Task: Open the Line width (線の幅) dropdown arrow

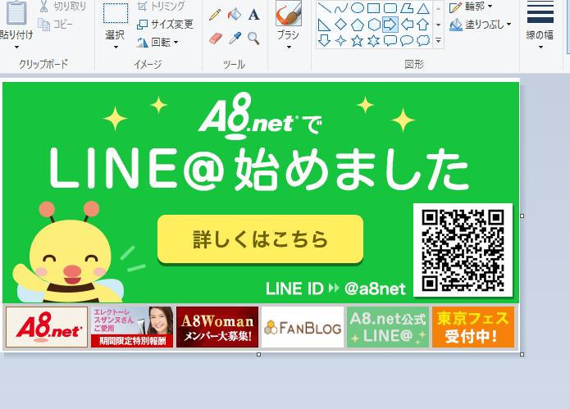Action: point(540,48)
